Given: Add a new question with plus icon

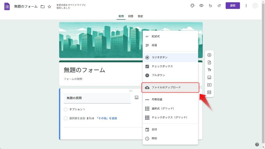Looking at the screenshot, I should point(209,55).
